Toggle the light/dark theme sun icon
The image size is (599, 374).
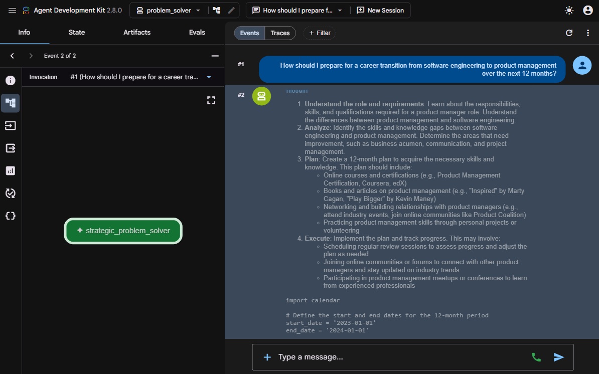pos(569,11)
